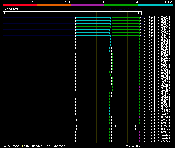Viewport: 175px width, 148px height.
Task: Click the label UniRef100_Q9SYE3
Action: click(x=157, y=42)
